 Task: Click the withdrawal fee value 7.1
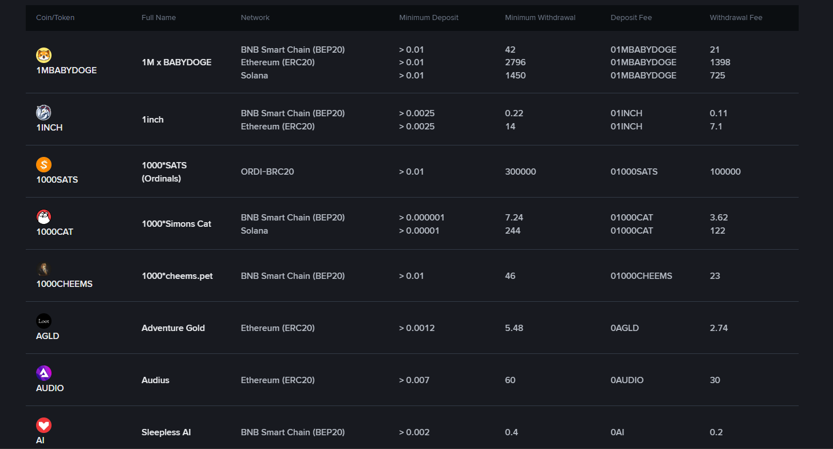coord(716,127)
